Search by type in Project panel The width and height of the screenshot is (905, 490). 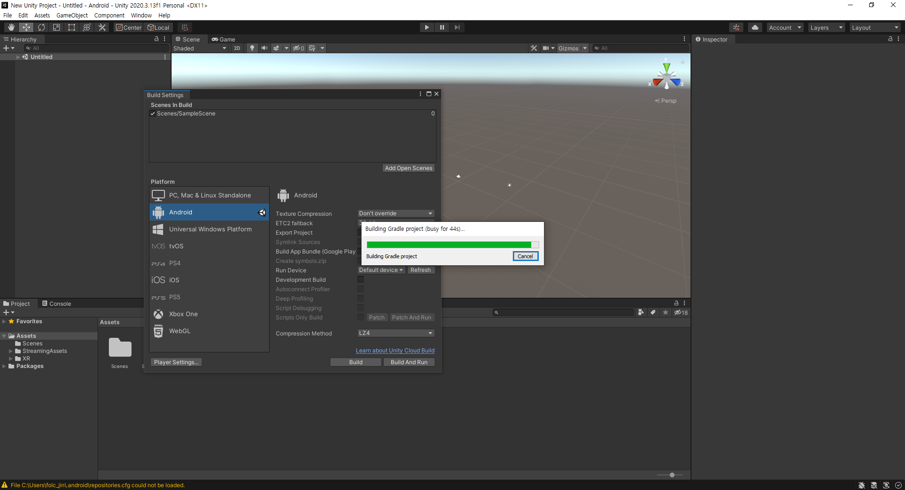pos(641,312)
